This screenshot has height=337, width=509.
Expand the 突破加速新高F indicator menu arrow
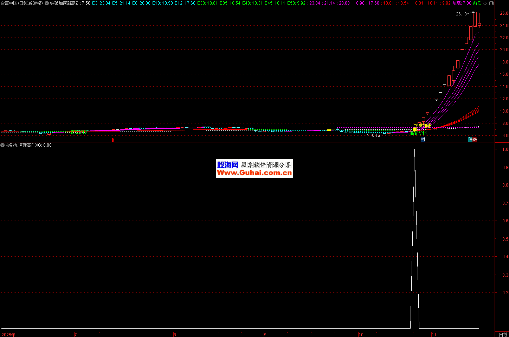click(2, 145)
